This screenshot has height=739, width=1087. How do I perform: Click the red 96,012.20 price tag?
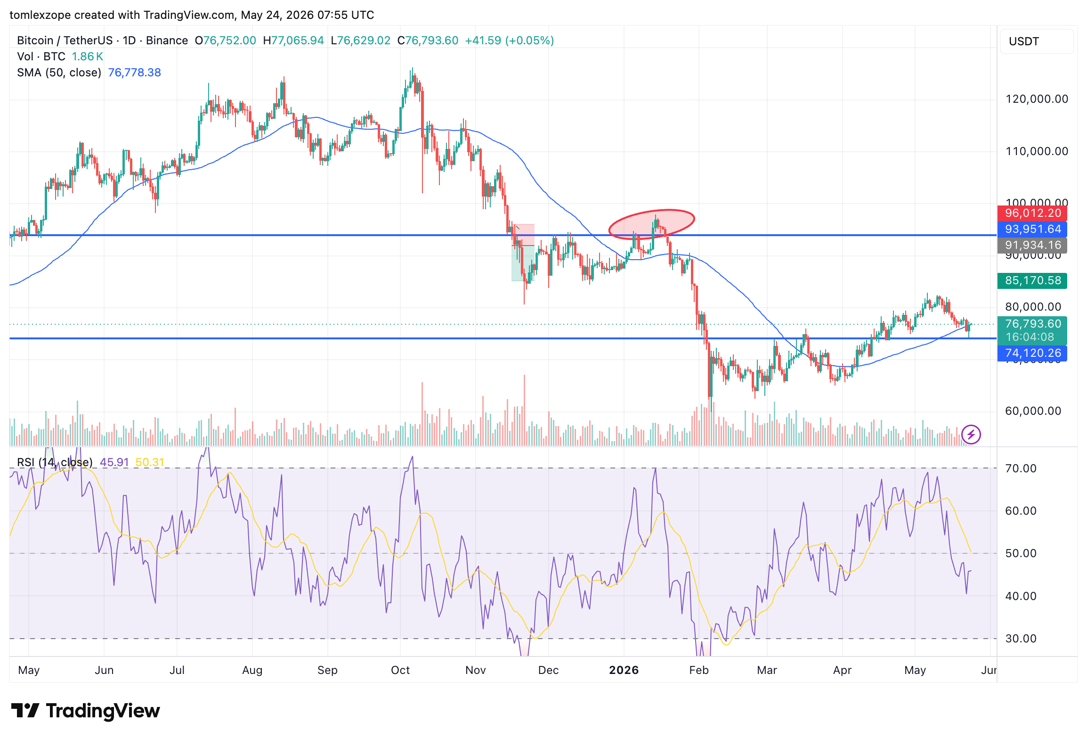coord(1032,213)
